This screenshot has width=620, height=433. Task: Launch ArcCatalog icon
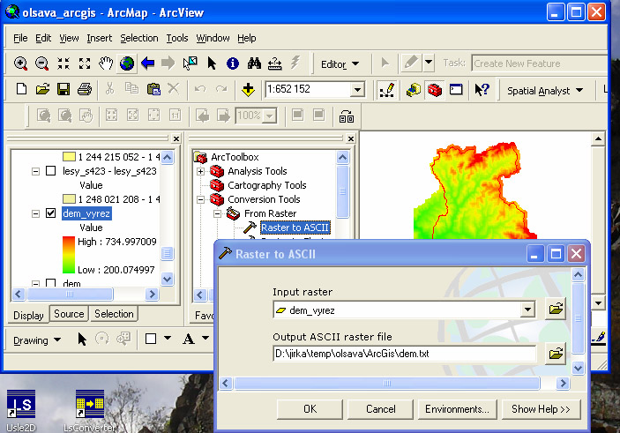(414, 90)
